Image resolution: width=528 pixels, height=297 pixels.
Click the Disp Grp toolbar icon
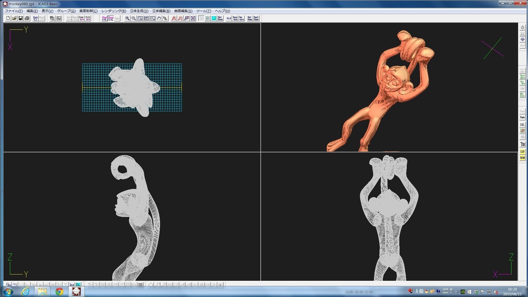[x=81, y=18]
